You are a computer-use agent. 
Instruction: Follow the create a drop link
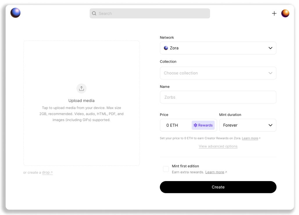[x=47, y=173]
